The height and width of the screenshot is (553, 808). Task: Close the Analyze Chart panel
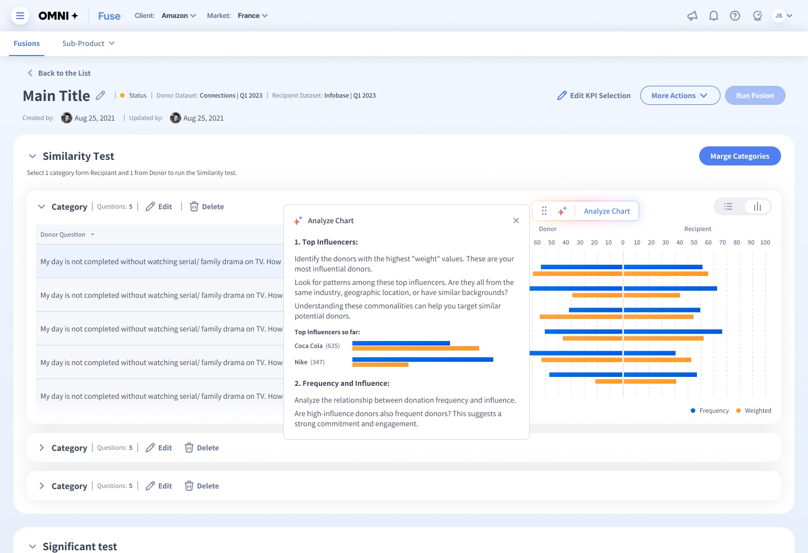516,220
